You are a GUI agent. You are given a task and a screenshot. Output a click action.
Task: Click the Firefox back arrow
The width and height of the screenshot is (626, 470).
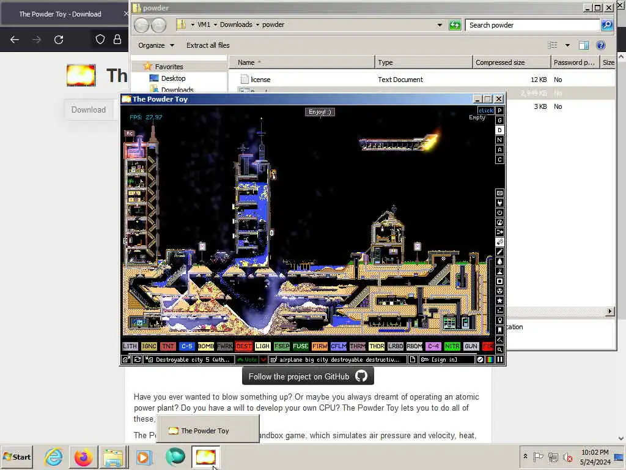click(15, 40)
